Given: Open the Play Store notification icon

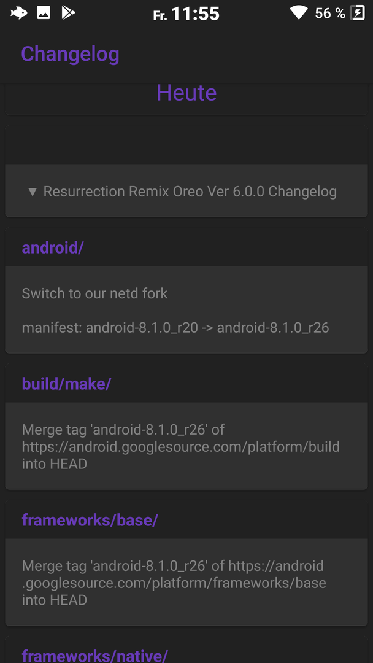Looking at the screenshot, I should (68, 13).
